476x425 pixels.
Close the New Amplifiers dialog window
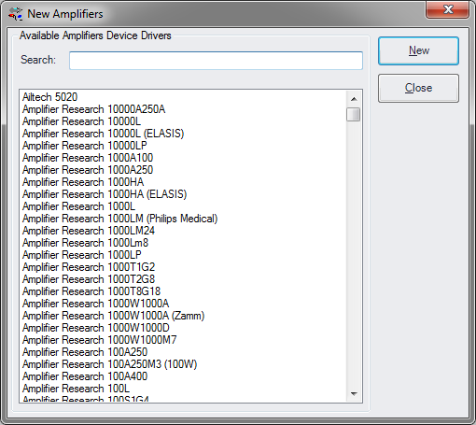[448, 9]
